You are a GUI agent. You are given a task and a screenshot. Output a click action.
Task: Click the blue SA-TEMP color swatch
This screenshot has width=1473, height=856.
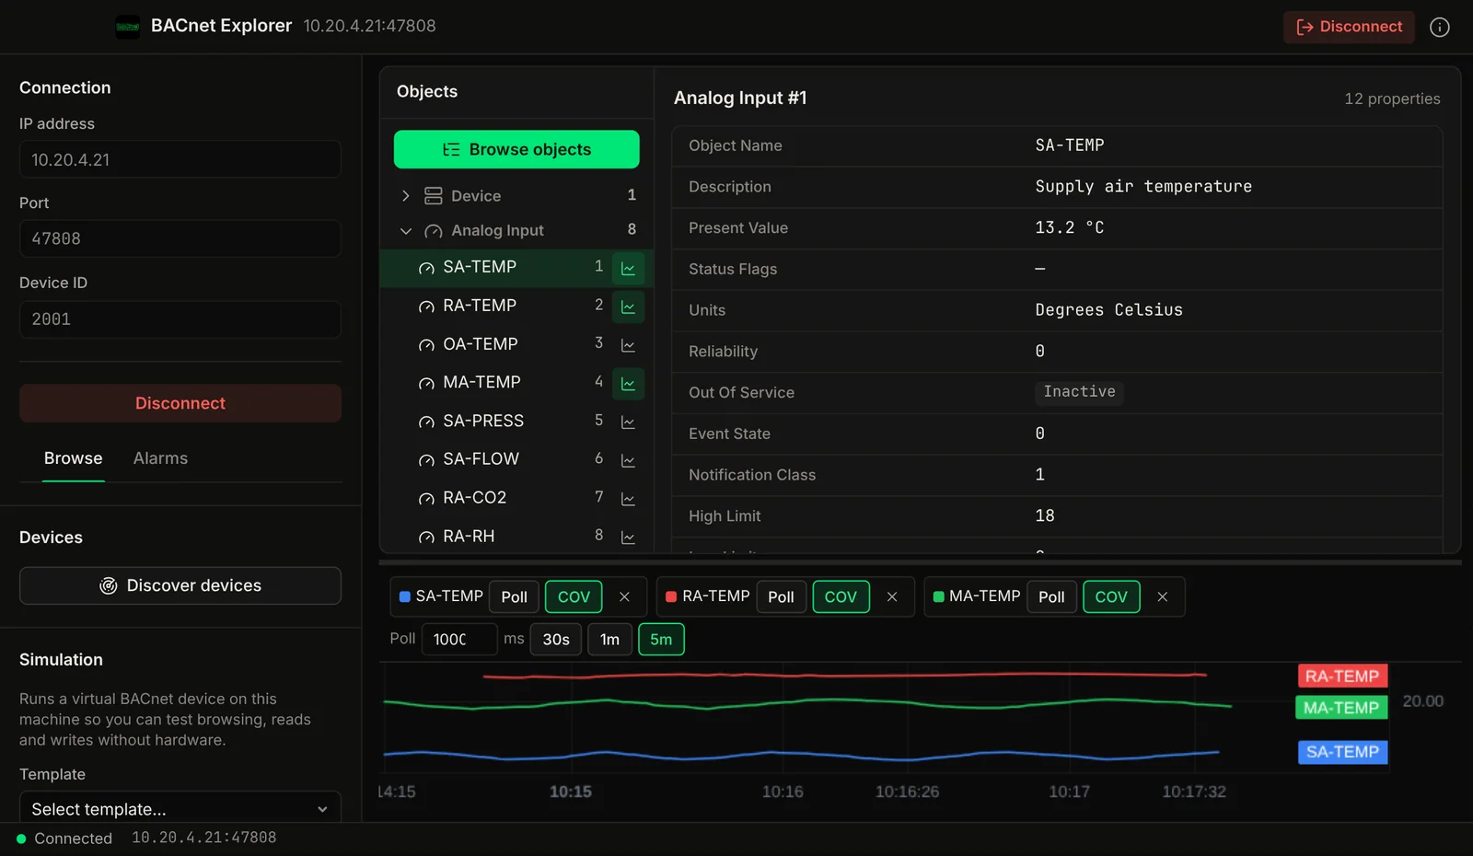coord(404,596)
